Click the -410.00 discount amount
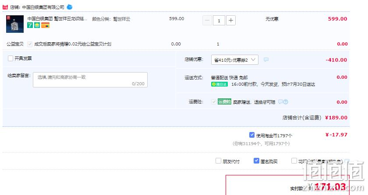 [336, 60]
